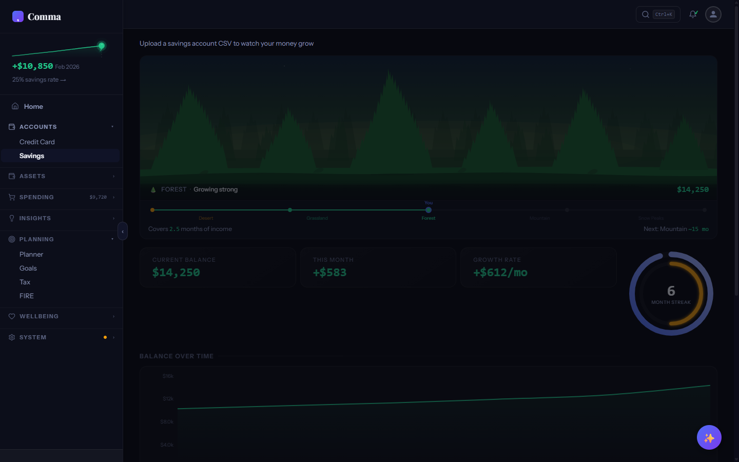Select the shopping cart Spending icon
This screenshot has height=462, width=739.
11,197
